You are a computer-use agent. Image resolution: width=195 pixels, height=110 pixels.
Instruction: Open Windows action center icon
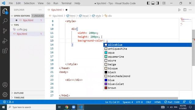190,107
